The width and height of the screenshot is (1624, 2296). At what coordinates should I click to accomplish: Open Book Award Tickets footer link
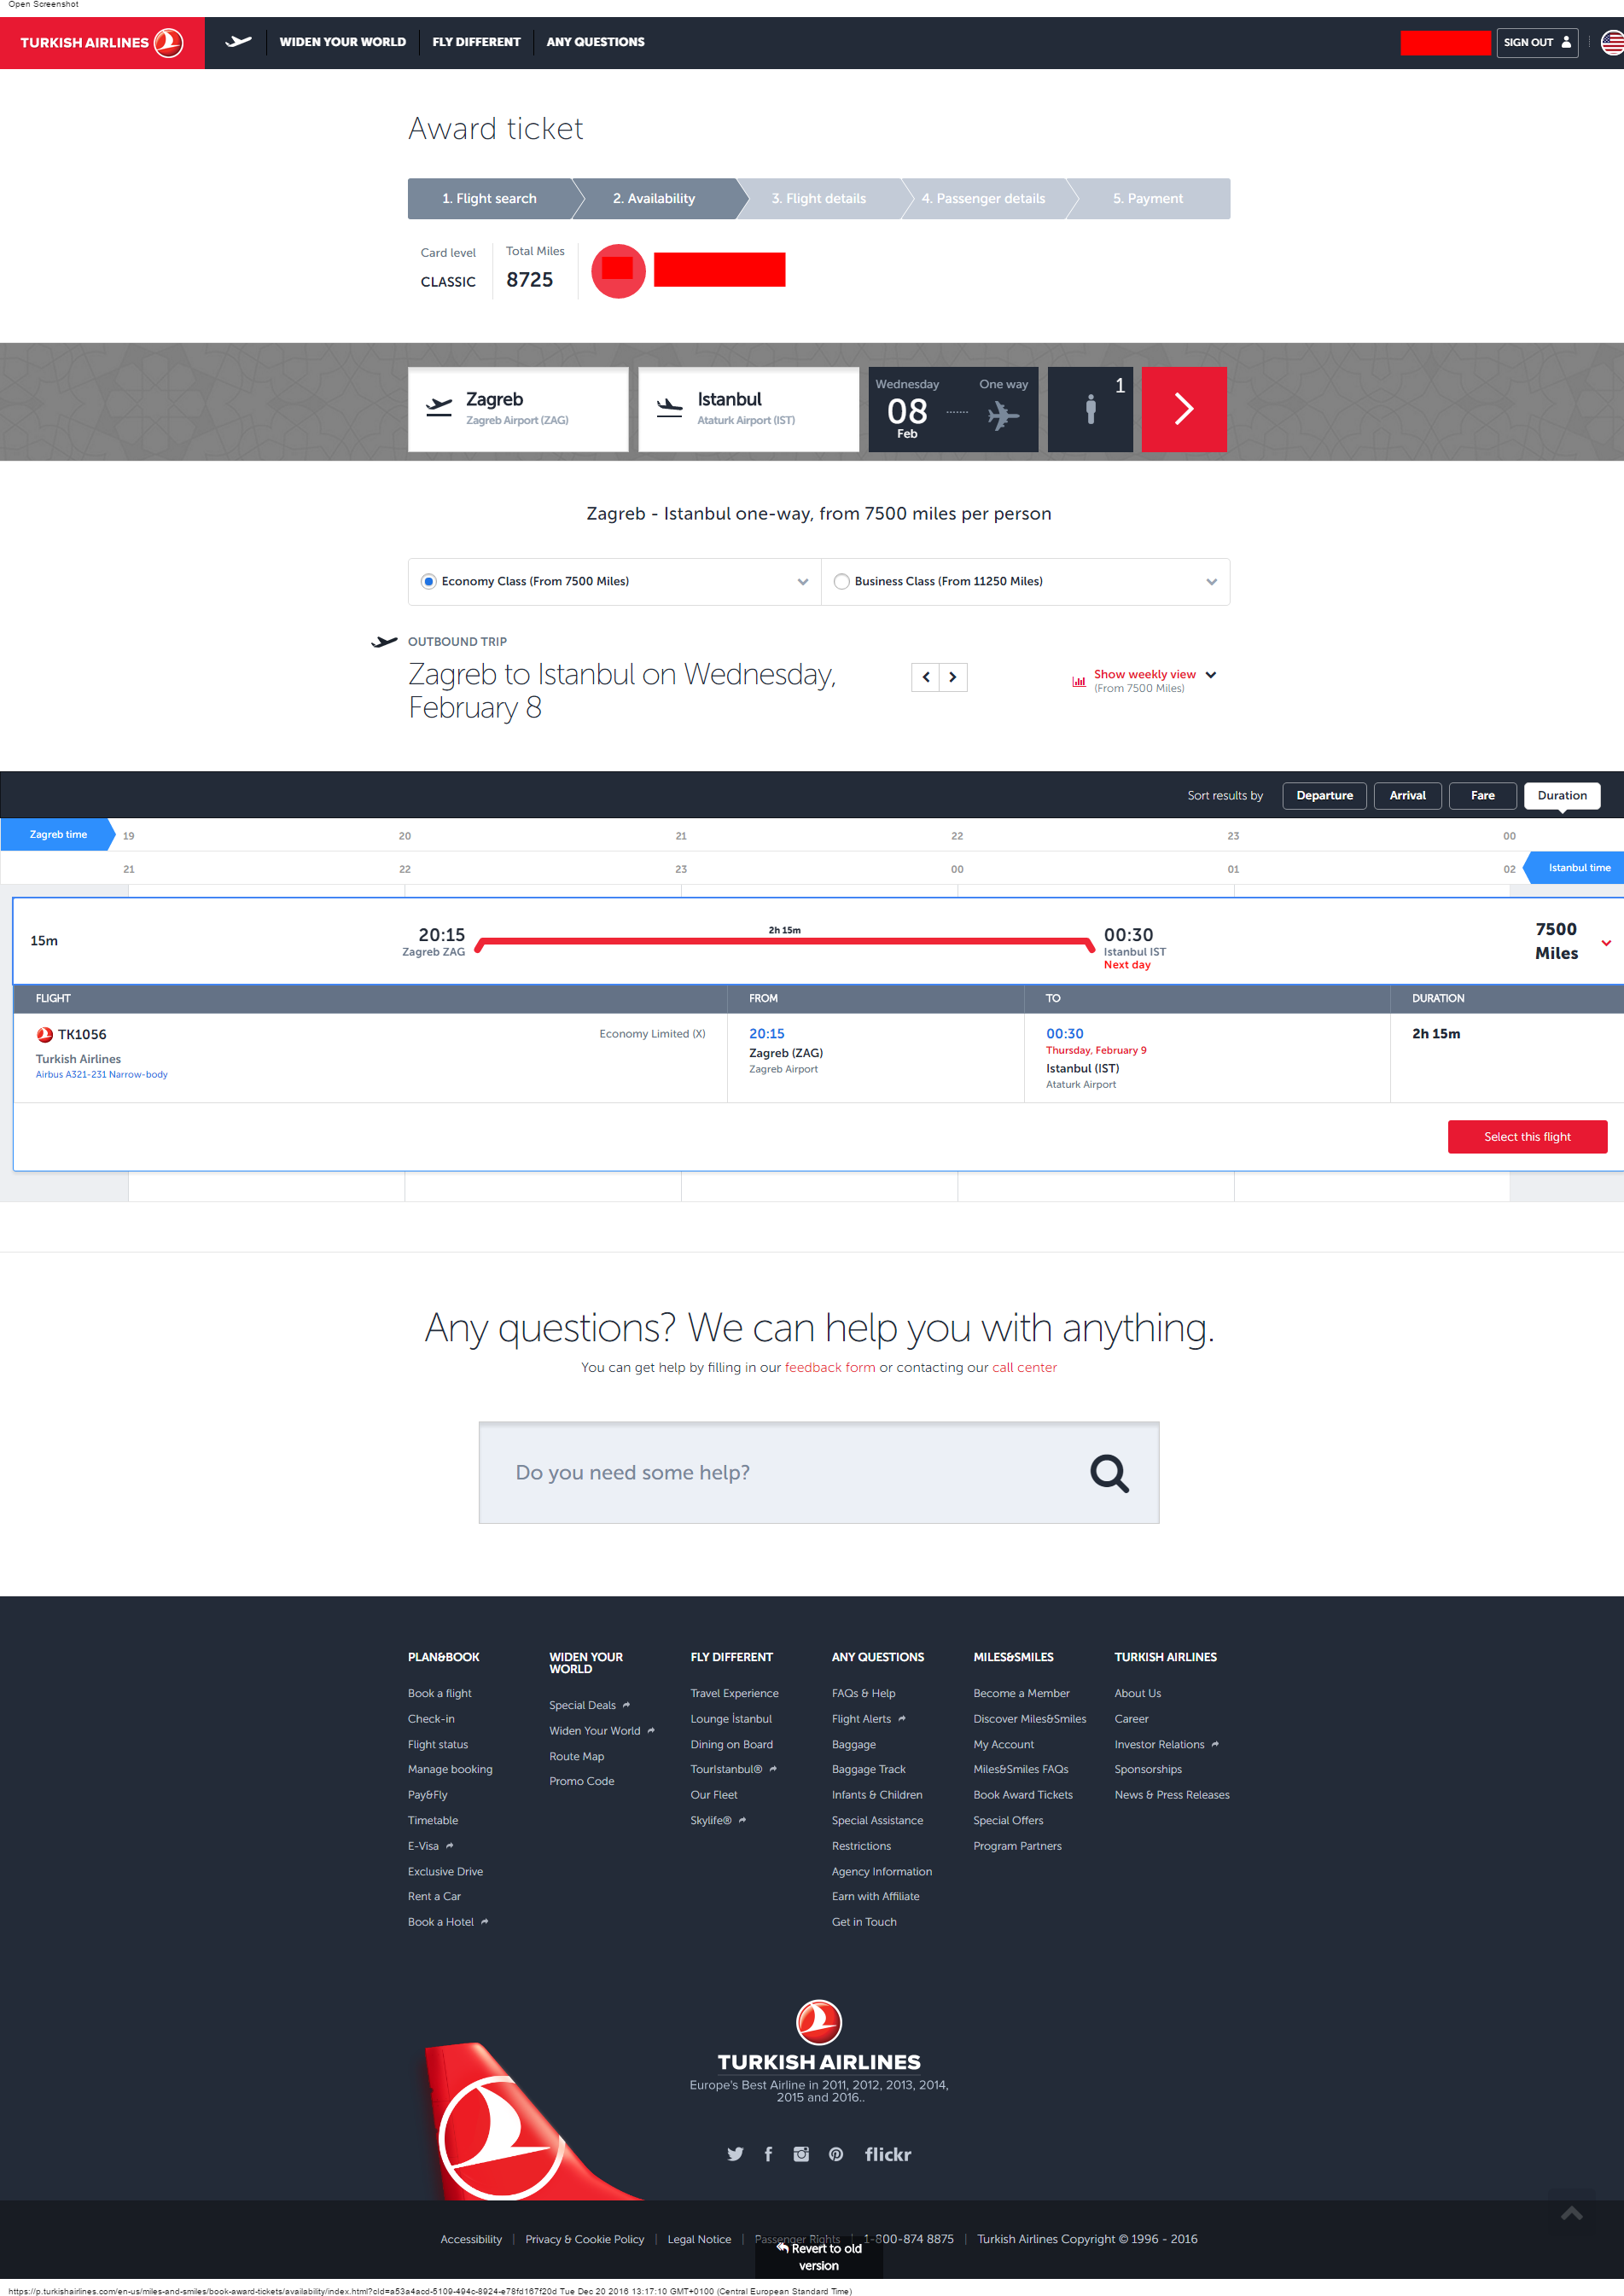click(1023, 1795)
